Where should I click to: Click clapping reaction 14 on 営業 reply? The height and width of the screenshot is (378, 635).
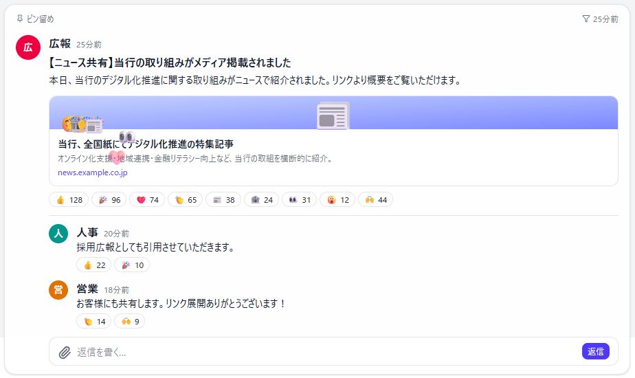coord(94,321)
